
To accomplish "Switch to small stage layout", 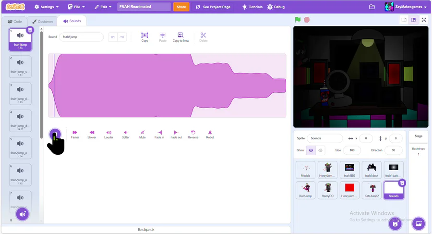I will click(x=404, y=20).
